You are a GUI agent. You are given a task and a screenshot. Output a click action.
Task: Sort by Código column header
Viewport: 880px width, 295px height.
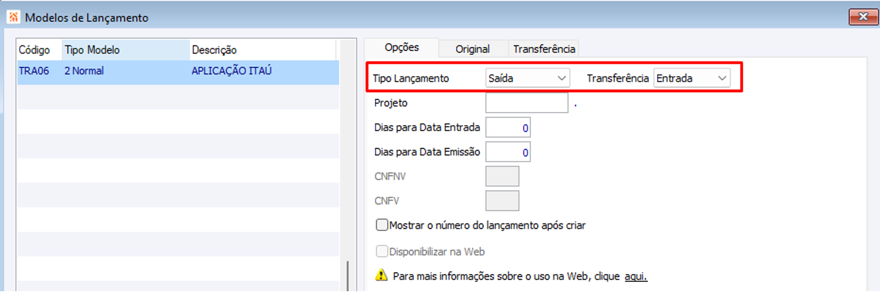(34, 50)
